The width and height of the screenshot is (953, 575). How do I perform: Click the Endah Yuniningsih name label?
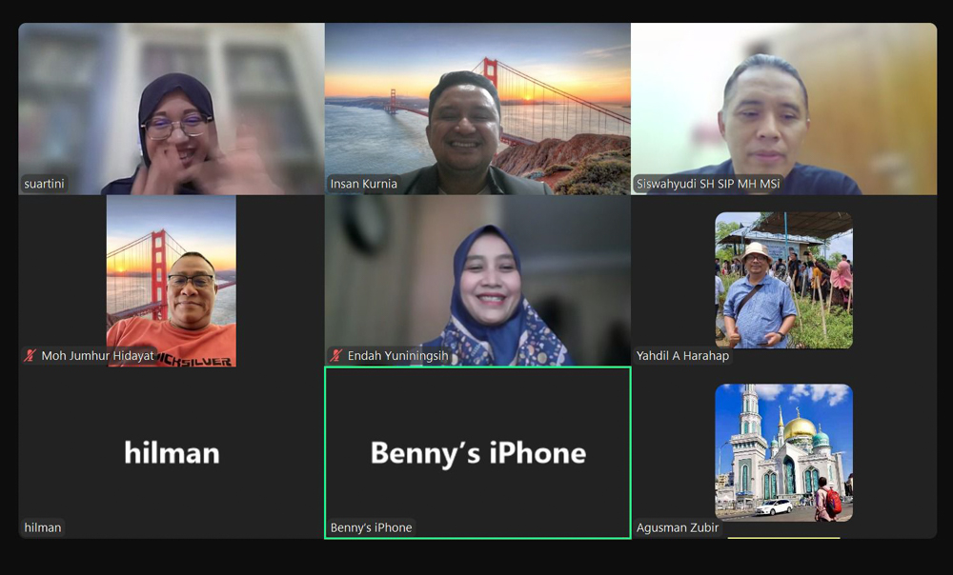pyautogui.click(x=397, y=356)
